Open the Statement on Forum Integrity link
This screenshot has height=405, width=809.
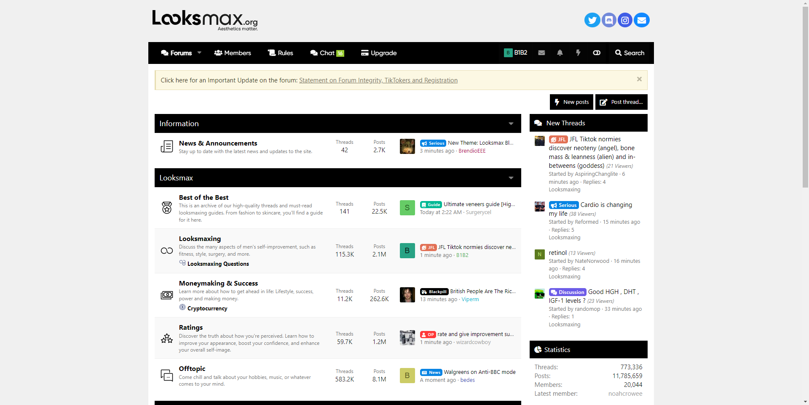378,80
